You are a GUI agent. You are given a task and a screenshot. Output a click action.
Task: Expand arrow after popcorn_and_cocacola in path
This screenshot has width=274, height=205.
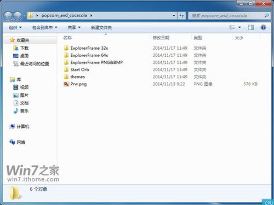coord(91,15)
